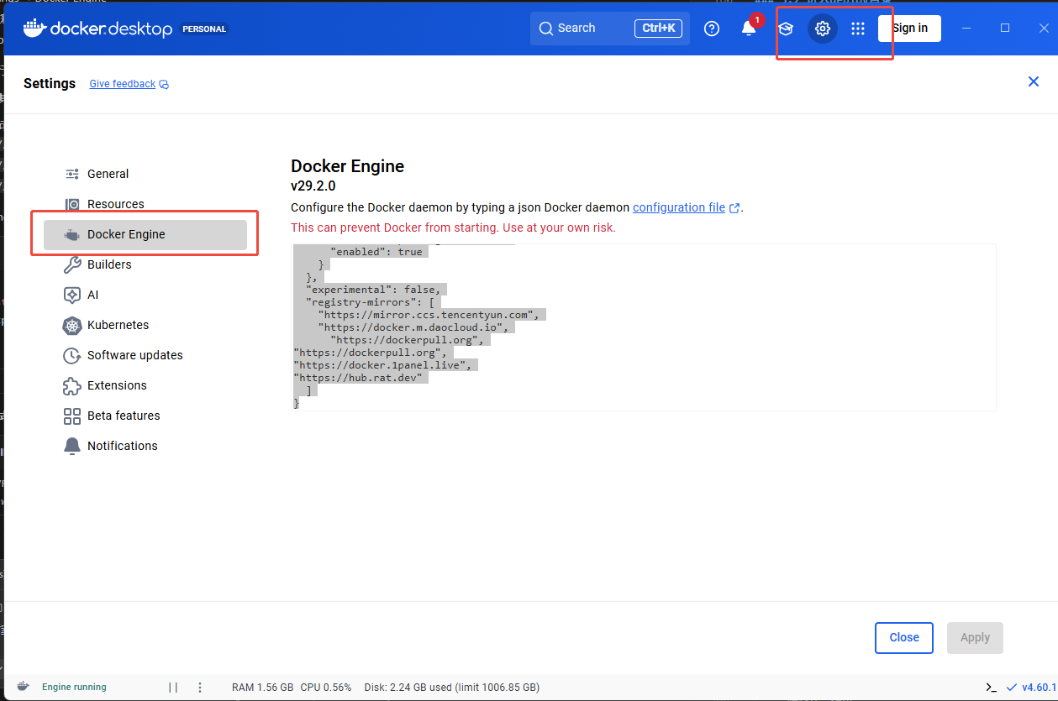
Task: Click the v29.2.0 version text
Action: 313,186
